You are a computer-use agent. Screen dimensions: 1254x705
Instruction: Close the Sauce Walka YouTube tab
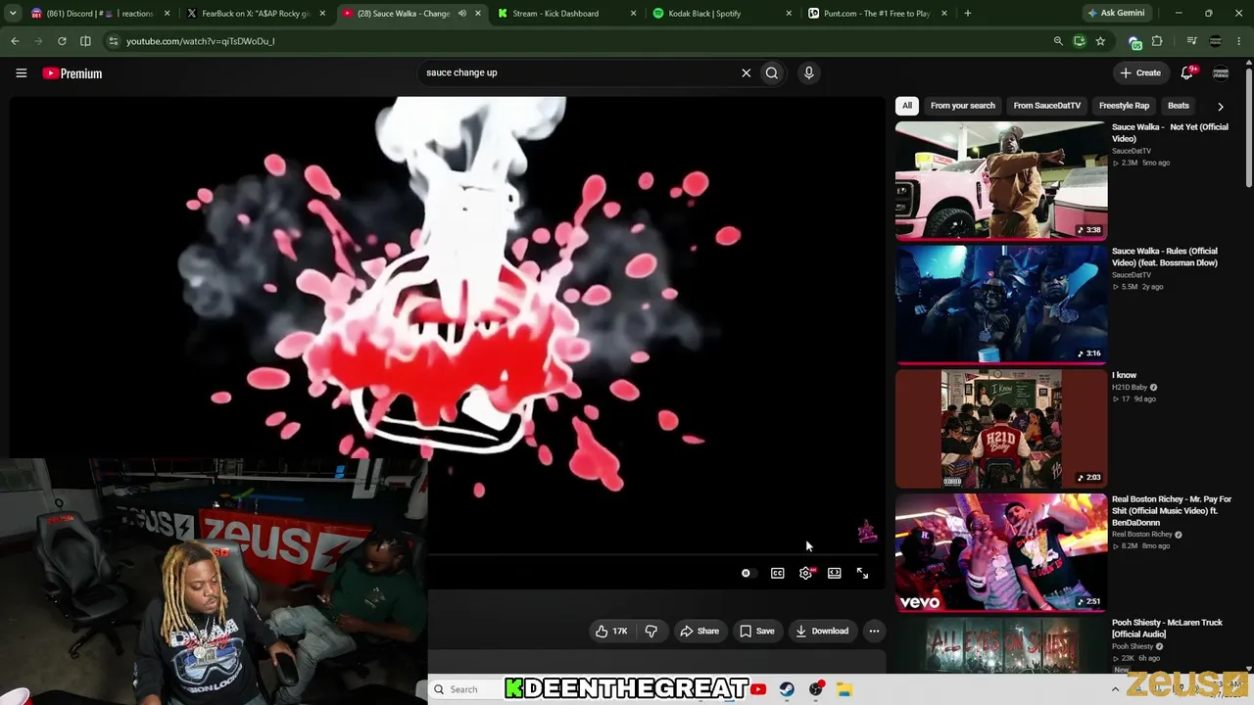(x=479, y=14)
